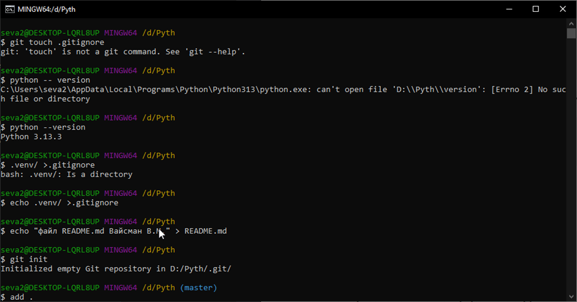Click the scrollbar up arrow
This screenshot has width=577, height=302.
[x=571, y=23]
